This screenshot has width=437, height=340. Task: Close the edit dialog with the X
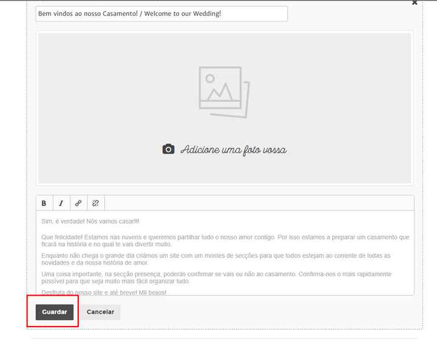[415, 2]
